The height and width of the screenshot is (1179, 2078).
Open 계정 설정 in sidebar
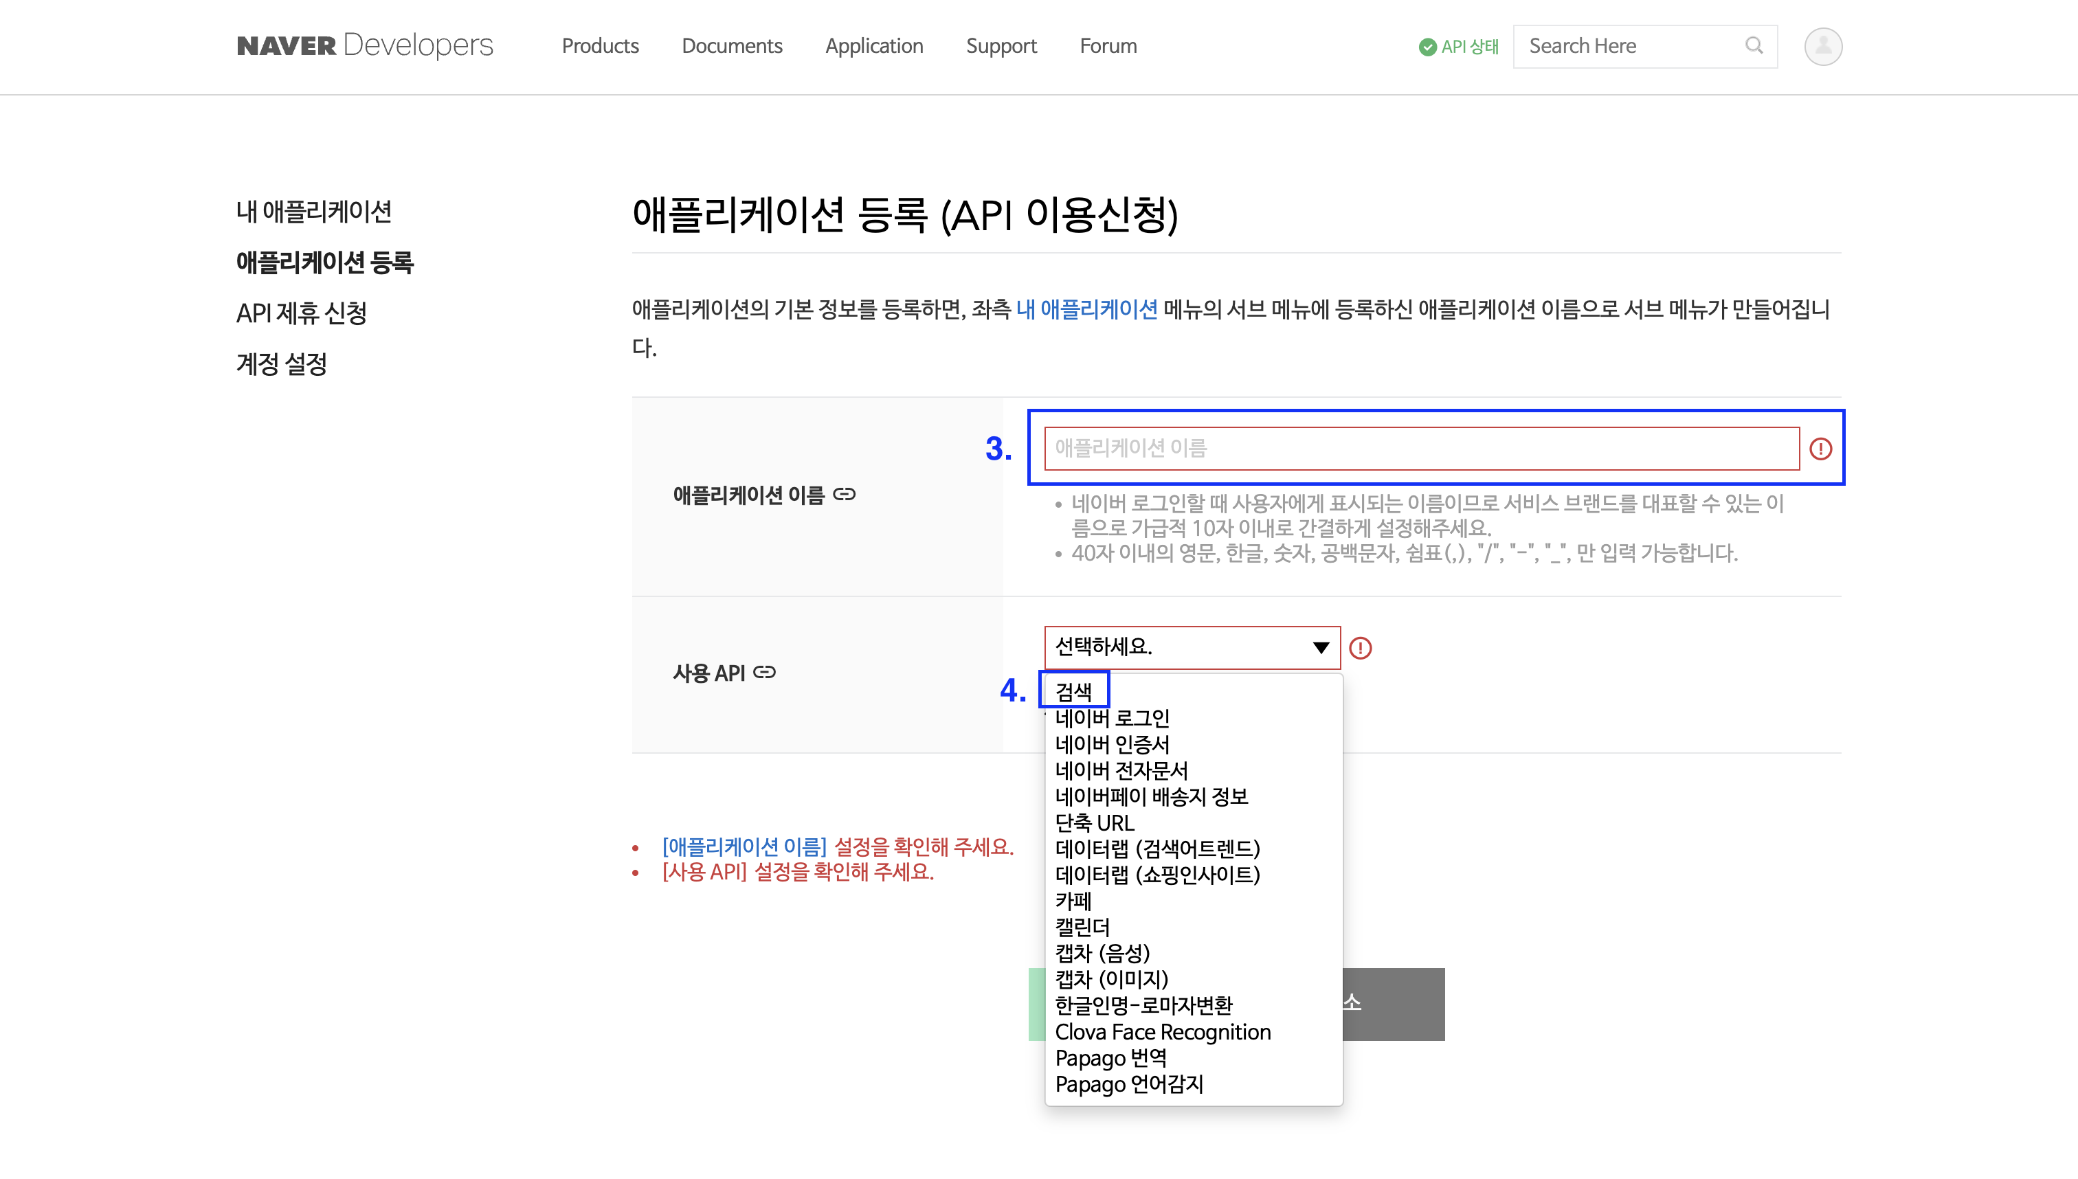point(281,363)
